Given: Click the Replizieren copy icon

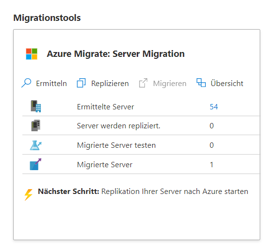Looking at the screenshot, I should click(81, 83).
